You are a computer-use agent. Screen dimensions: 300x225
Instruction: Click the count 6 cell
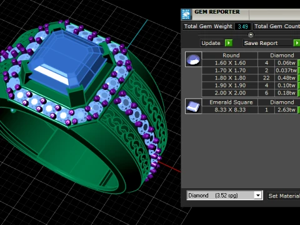[x=266, y=93]
